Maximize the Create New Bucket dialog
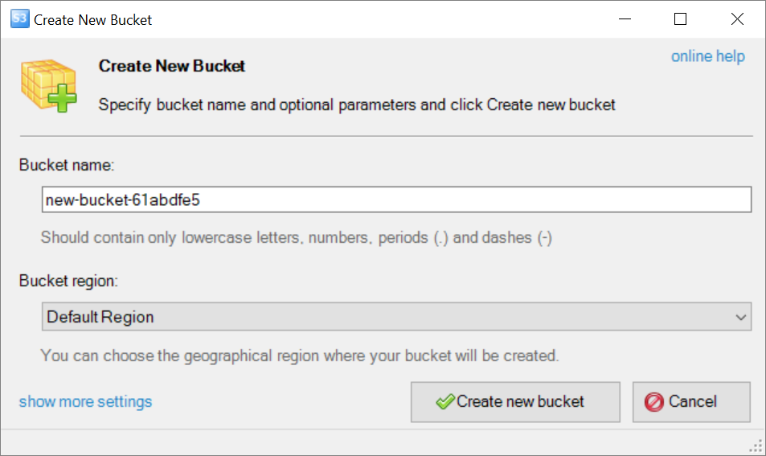 (x=680, y=19)
